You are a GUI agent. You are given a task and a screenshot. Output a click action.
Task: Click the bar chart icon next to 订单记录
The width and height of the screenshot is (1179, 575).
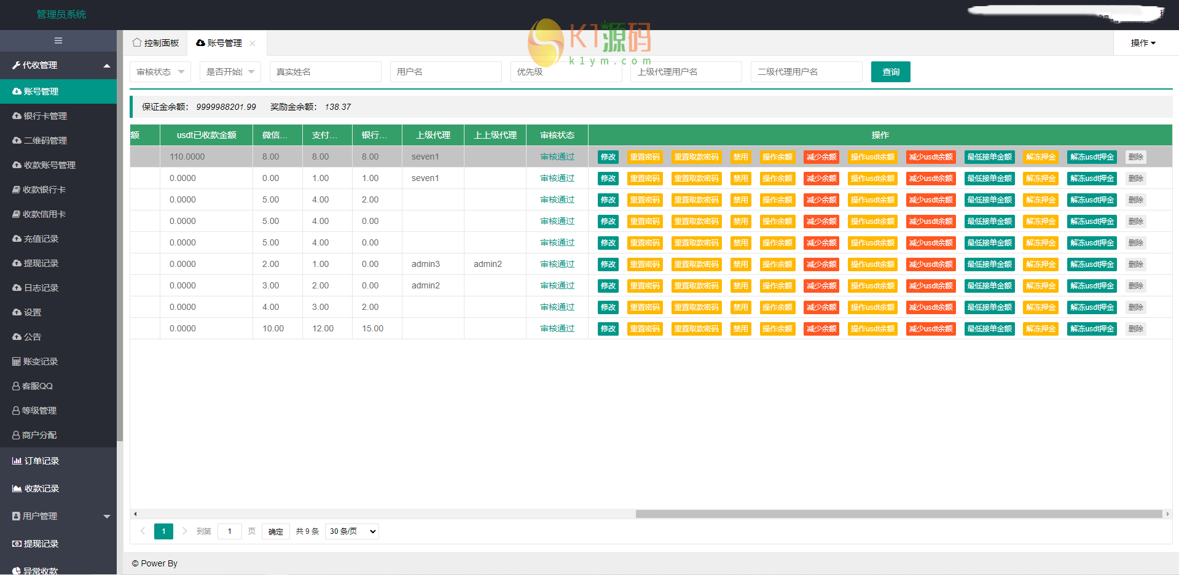point(17,461)
